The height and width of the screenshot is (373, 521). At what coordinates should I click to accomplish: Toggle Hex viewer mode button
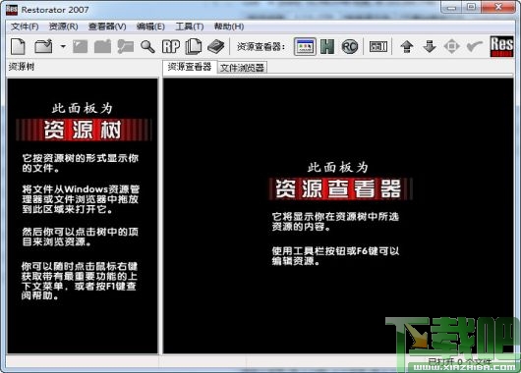pos(327,46)
